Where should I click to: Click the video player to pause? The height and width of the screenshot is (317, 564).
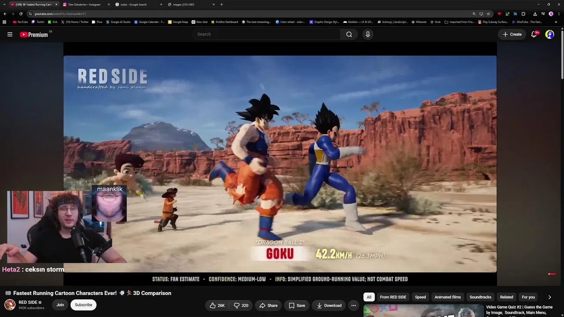pyautogui.click(x=280, y=164)
